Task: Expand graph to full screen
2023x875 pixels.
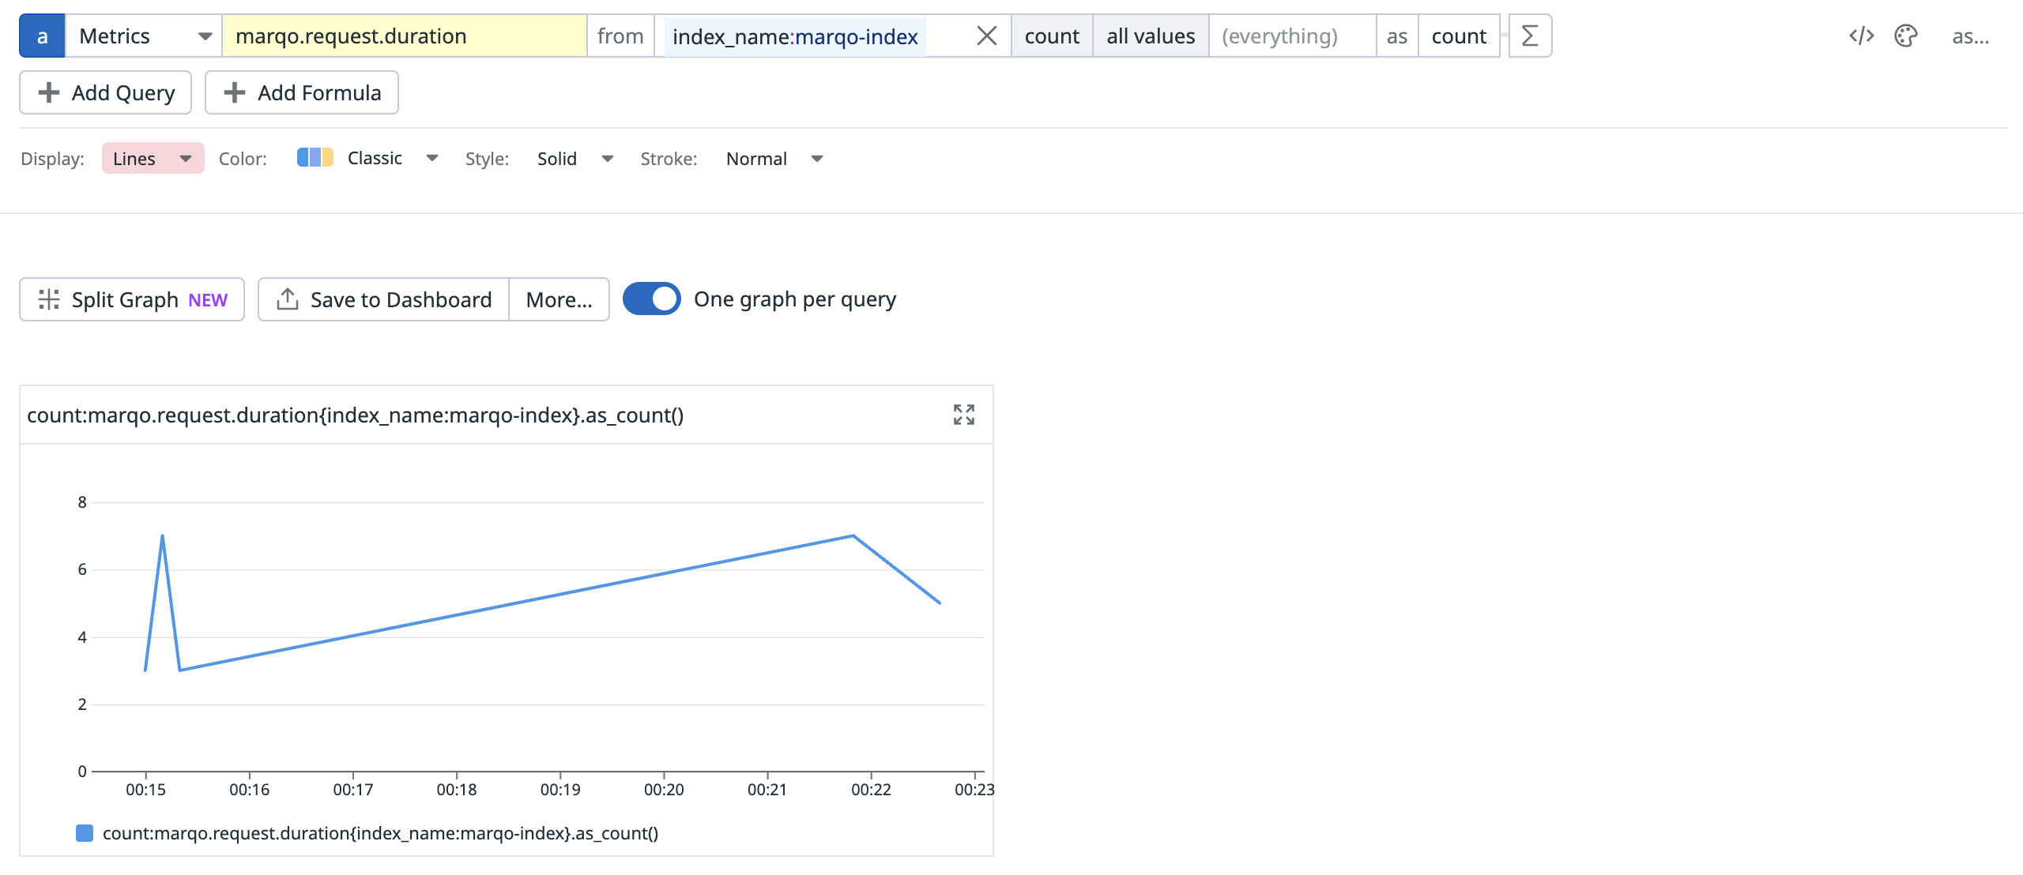Action: coord(963,415)
